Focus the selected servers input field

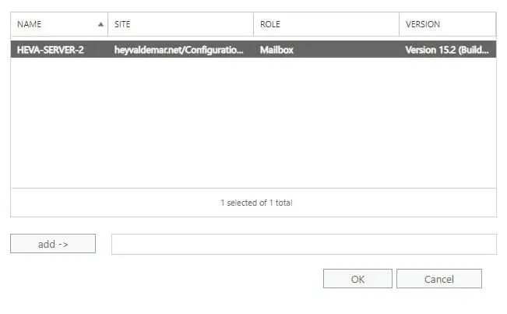pos(304,245)
